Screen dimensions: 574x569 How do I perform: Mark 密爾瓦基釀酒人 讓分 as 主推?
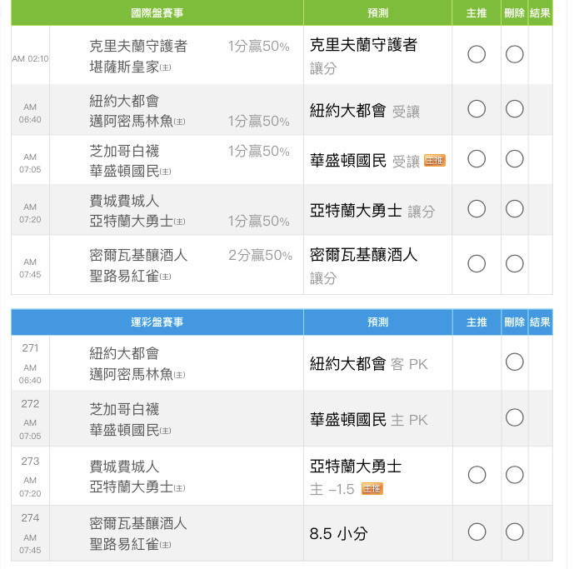[x=477, y=263]
